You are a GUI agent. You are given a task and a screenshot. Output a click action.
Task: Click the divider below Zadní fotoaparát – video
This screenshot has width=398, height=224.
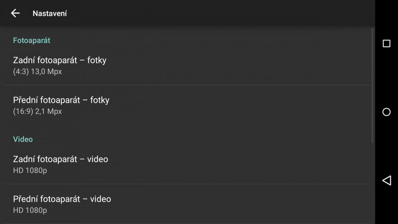(x=187, y=184)
